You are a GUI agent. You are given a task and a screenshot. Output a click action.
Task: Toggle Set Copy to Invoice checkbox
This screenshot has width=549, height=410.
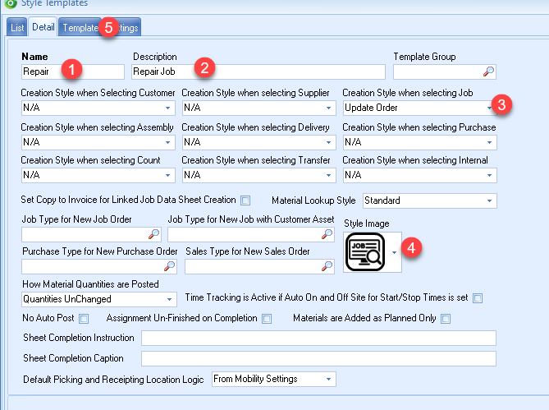point(245,200)
